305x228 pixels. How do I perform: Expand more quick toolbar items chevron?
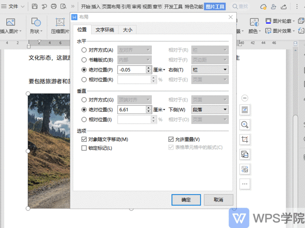click(73, 6)
